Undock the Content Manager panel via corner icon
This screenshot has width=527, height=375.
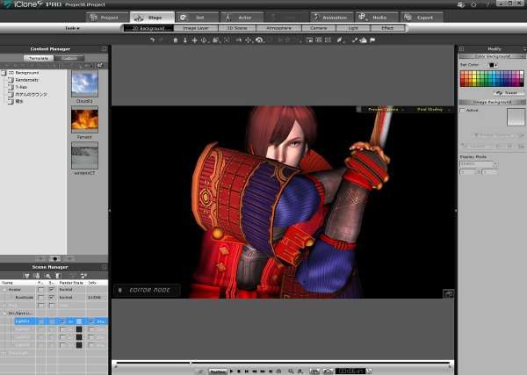click(104, 48)
